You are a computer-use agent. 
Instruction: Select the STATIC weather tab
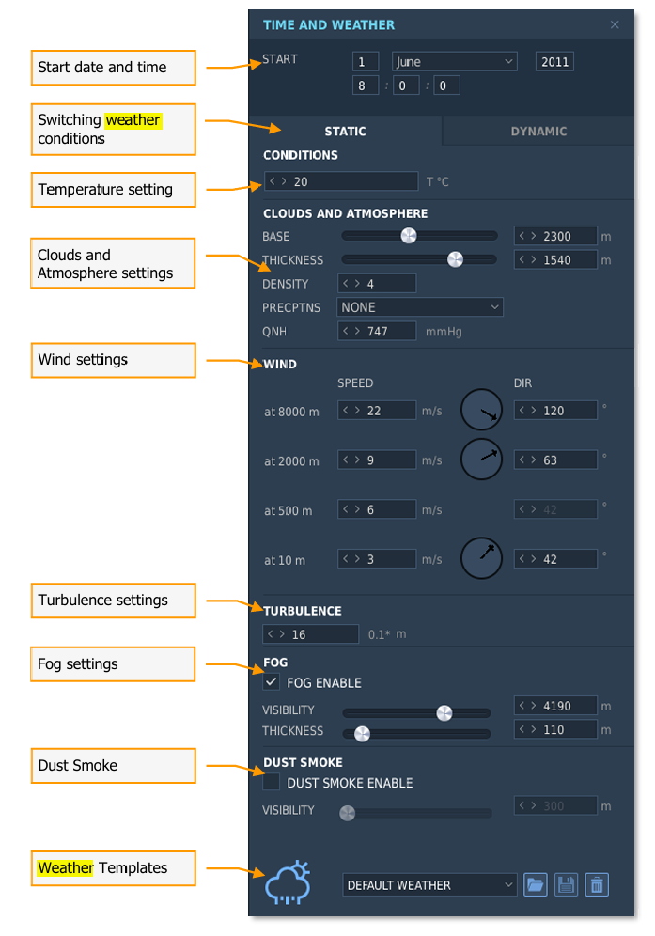click(x=345, y=131)
